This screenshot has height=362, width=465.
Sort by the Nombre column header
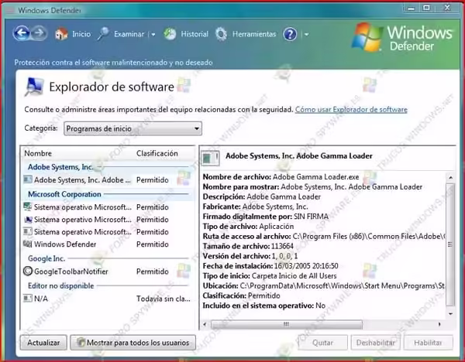(38, 153)
